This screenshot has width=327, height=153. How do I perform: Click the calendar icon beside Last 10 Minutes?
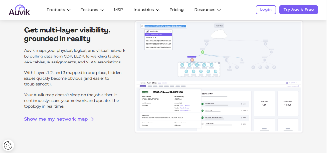[287, 83]
